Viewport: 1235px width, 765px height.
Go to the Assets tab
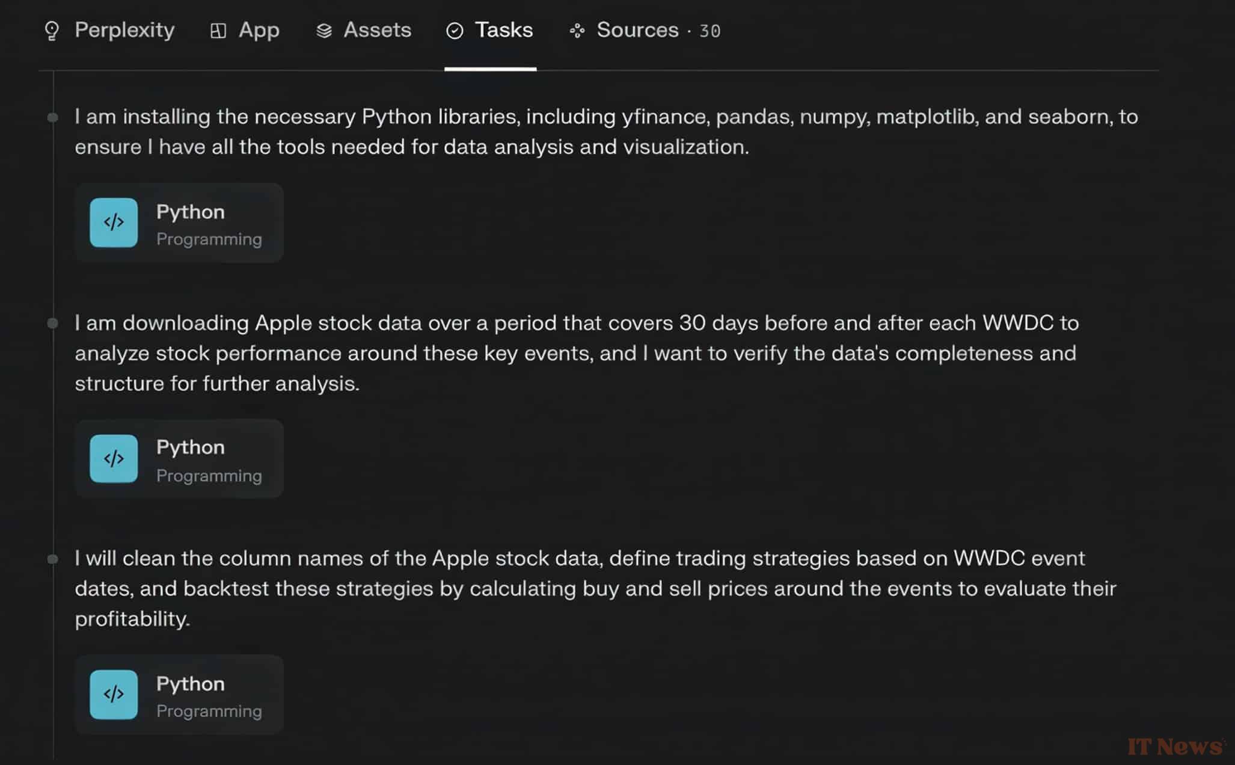coord(377,30)
